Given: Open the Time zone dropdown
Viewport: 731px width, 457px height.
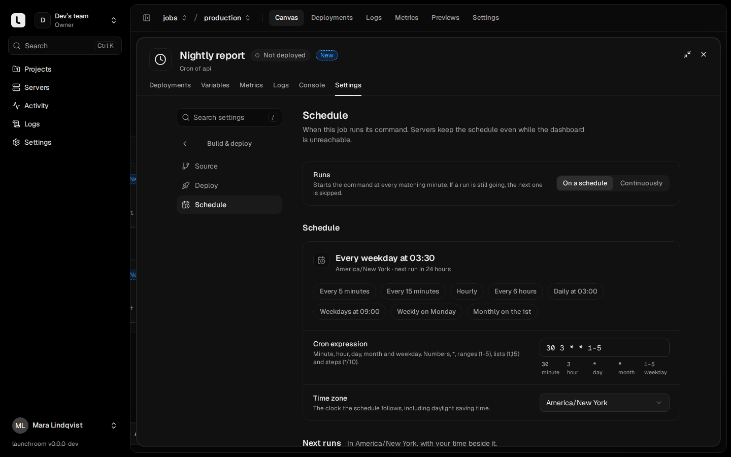Looking at the screenshot, I should click(x=605, y=403).
